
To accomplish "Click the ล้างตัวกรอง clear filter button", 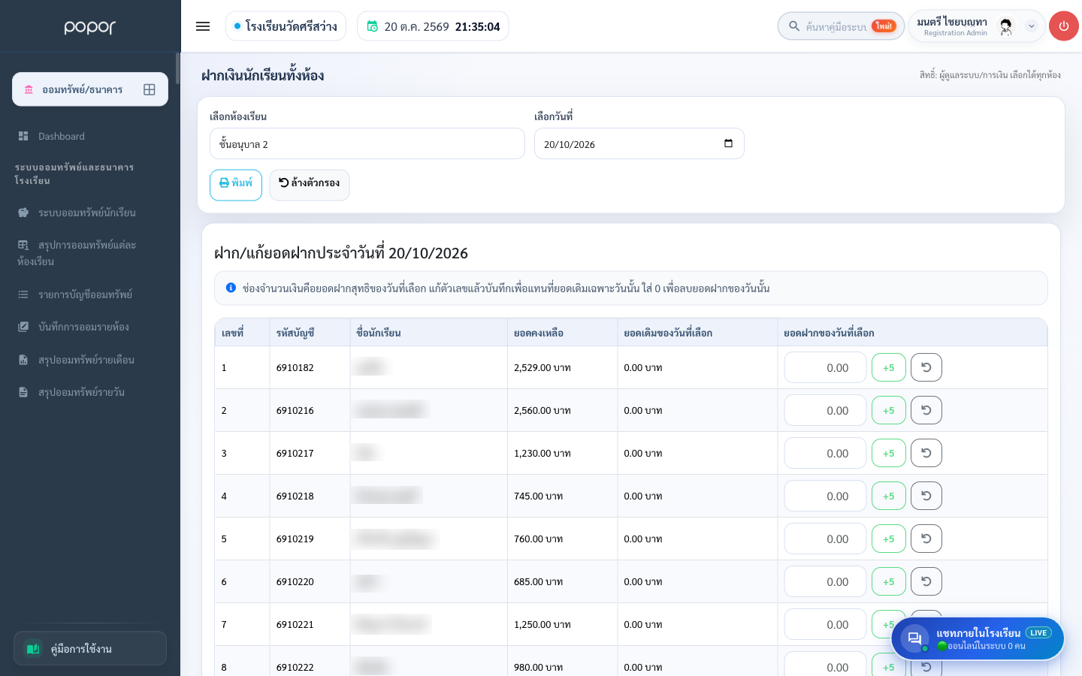I will click(310, 185).
